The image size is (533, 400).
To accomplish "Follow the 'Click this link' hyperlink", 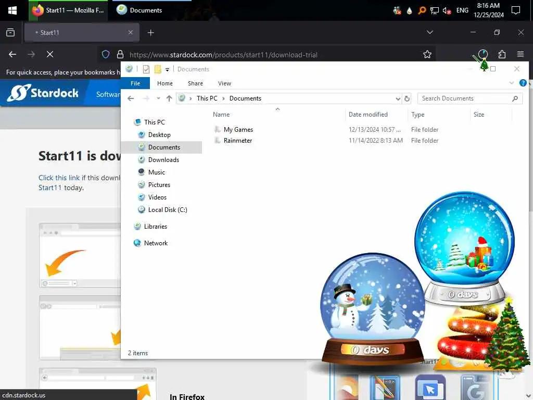I will click(59, 178).
